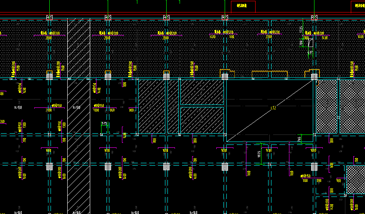
Task: Click the 765 dimension text
Action: coord(299,139)
